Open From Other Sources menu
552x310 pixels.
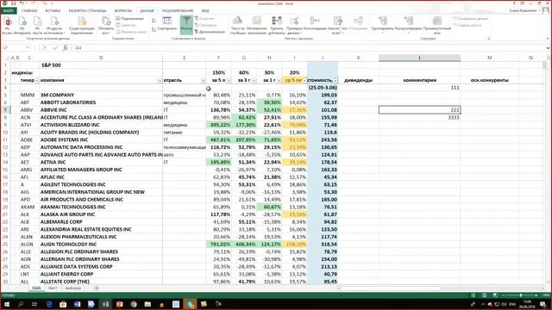tap(54, 25)
